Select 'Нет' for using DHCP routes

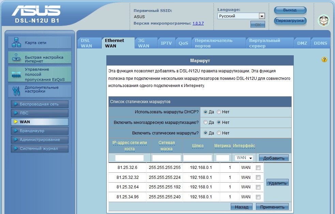point(219,112)
